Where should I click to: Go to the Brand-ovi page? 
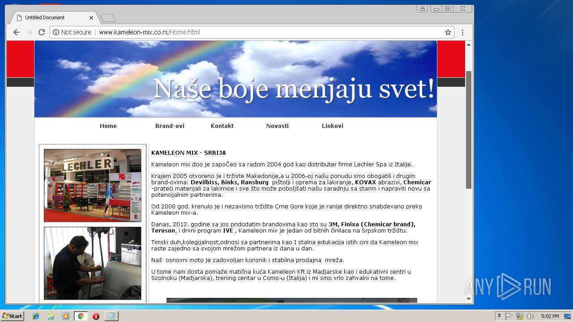170,126
